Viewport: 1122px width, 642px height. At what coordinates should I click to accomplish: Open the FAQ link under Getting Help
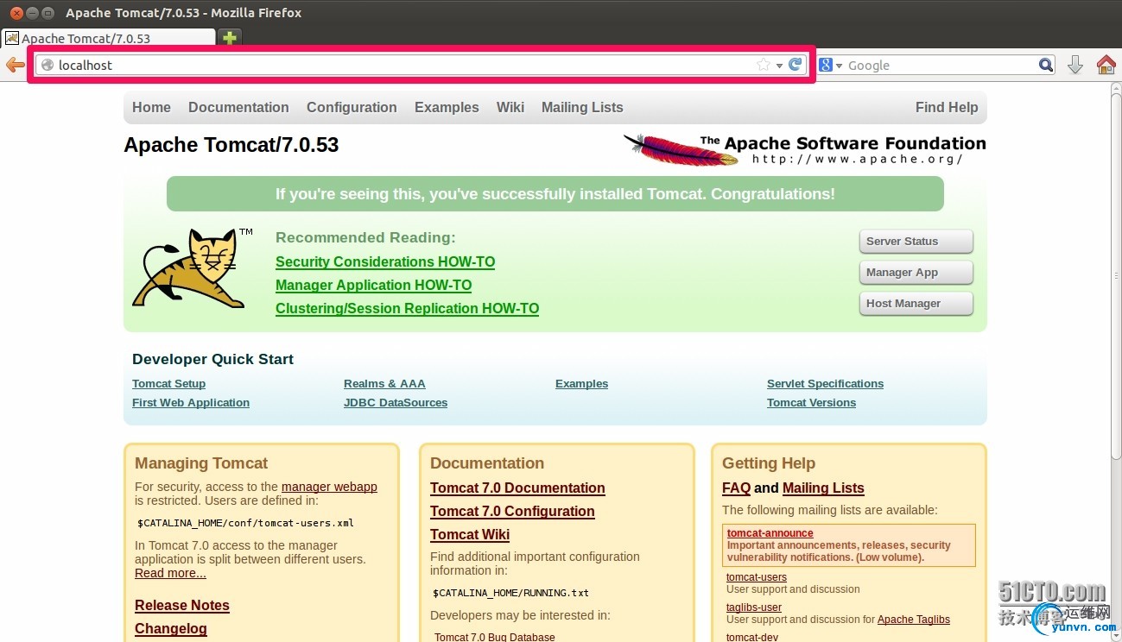point(736,488)
